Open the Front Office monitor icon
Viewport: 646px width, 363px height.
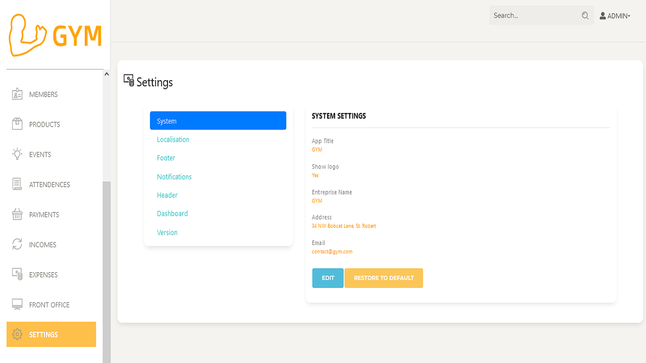(17, 304)
